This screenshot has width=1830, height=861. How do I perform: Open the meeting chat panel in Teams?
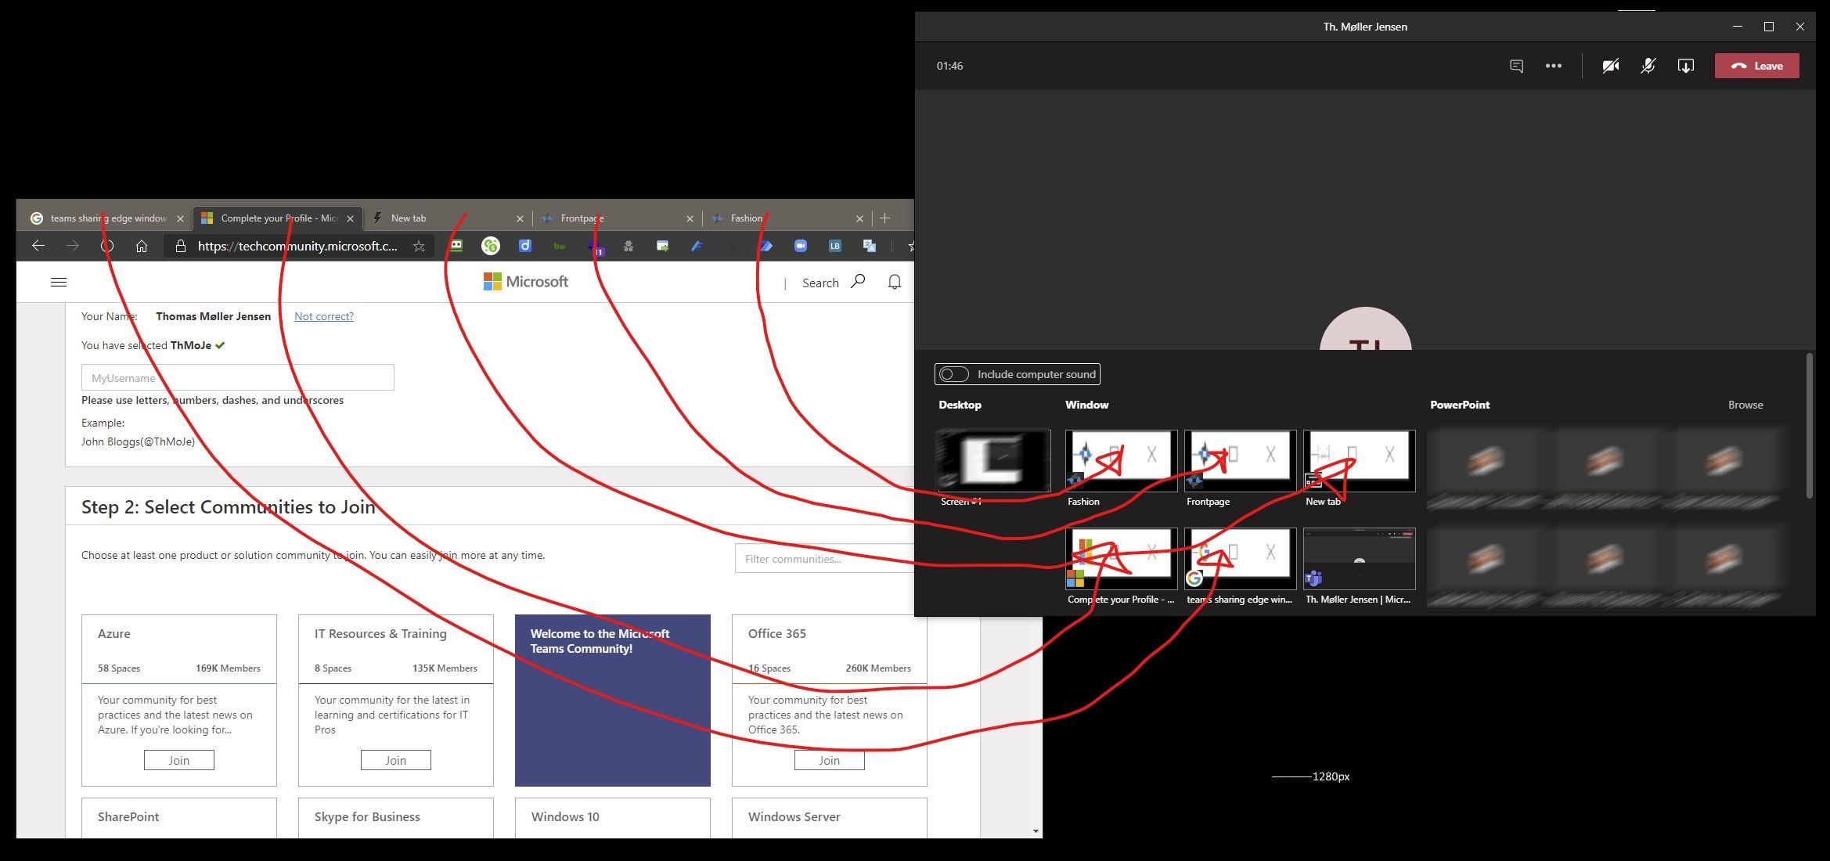click(x=1515, y=66)
